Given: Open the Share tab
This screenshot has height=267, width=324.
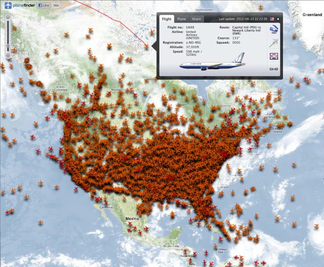Looking at the screenshot, I should (196, 19).
